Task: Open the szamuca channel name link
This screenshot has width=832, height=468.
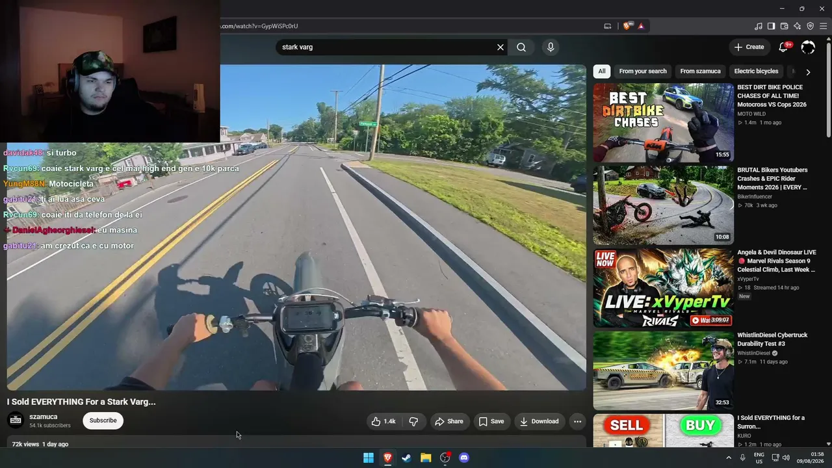Action: point(44,417)
